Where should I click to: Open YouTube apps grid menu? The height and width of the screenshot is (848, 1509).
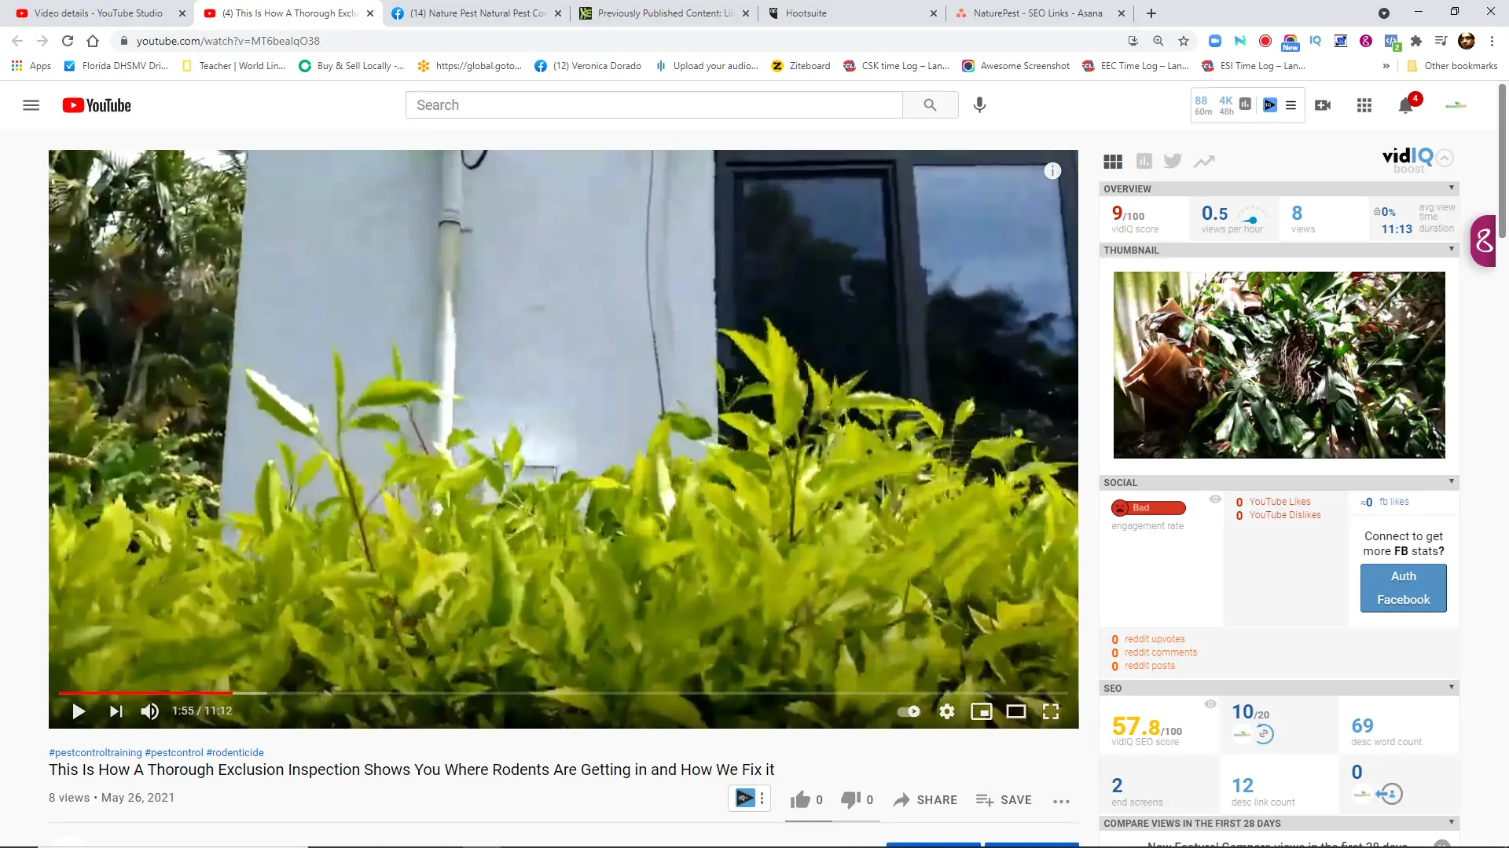click(1364, 105)
